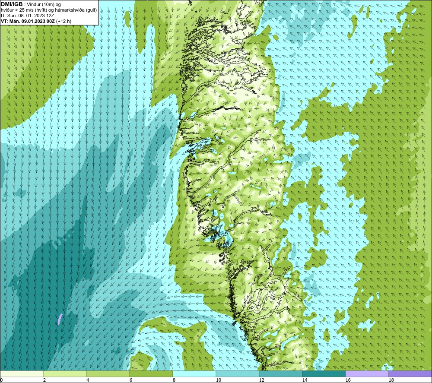Click the 'DMI/IGB' title text

[12, 4]
